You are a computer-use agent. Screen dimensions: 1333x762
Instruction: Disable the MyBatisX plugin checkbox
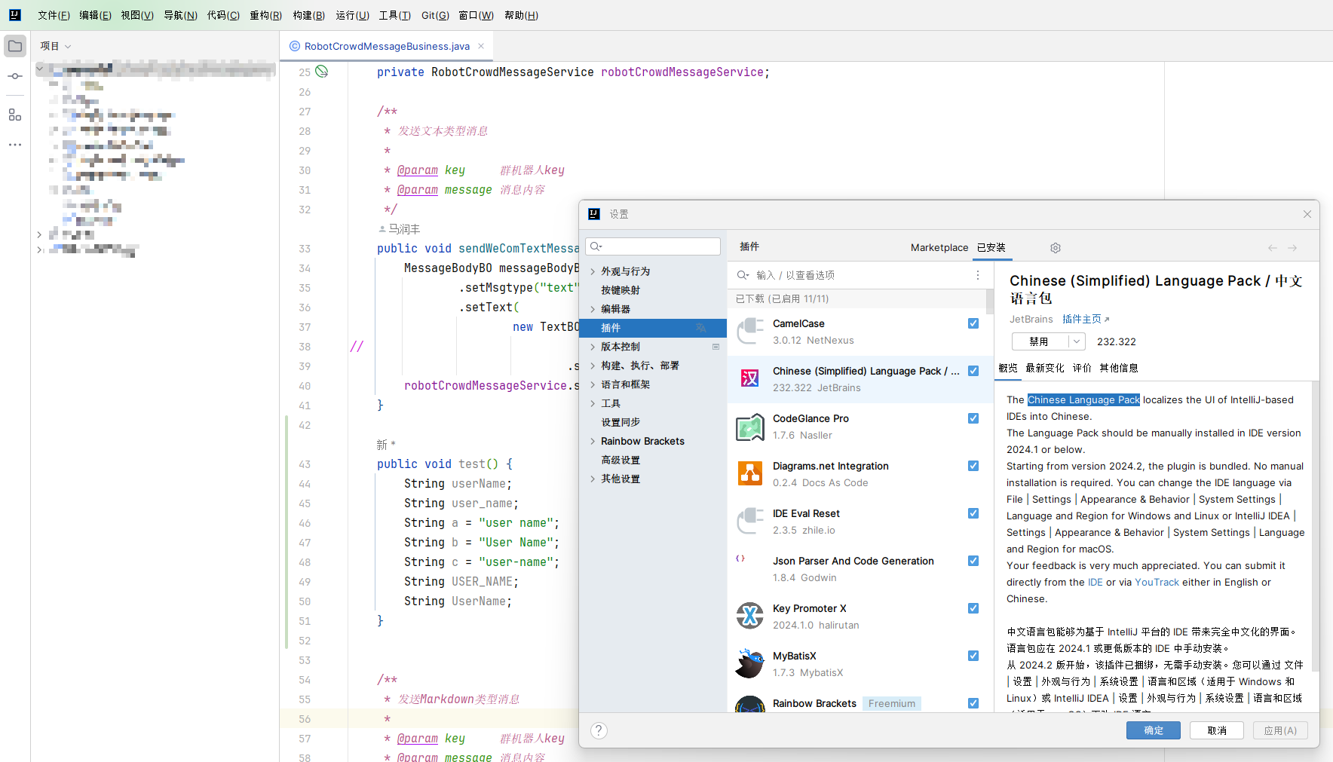tap(973, 656)
